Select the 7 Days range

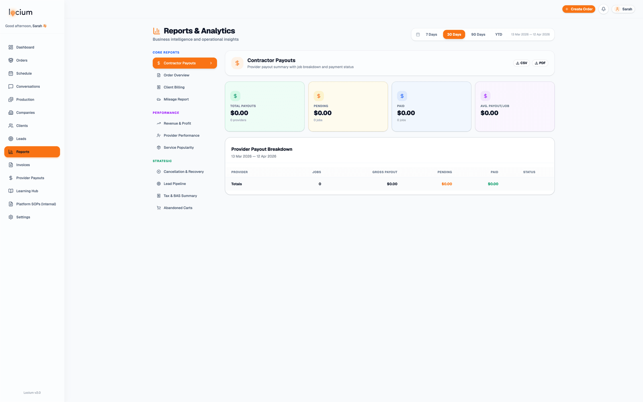point(431,35)
